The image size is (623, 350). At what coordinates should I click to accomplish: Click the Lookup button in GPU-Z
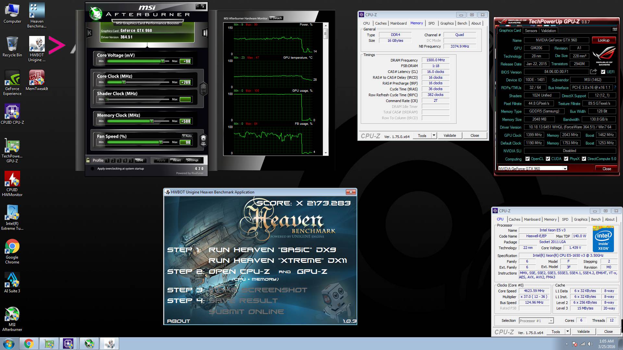[604, 40]
